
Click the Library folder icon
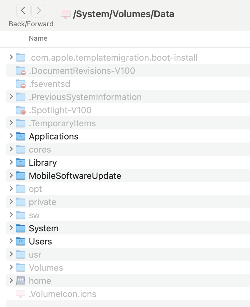[x=21, y=163]
